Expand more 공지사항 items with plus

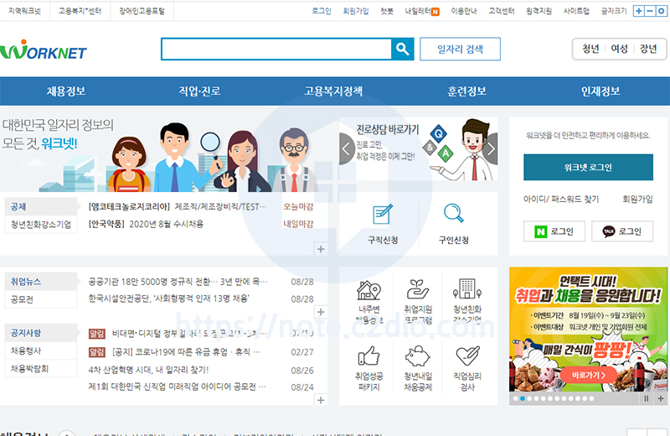click(321, 400)
